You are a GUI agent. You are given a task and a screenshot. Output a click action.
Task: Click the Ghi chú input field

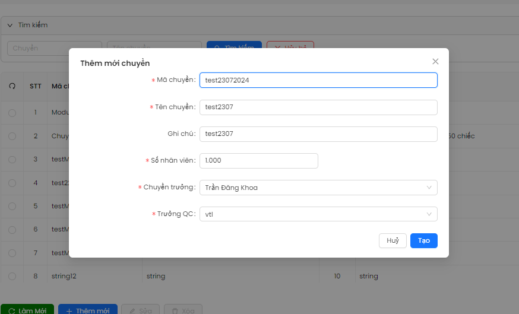click(318, 134)
